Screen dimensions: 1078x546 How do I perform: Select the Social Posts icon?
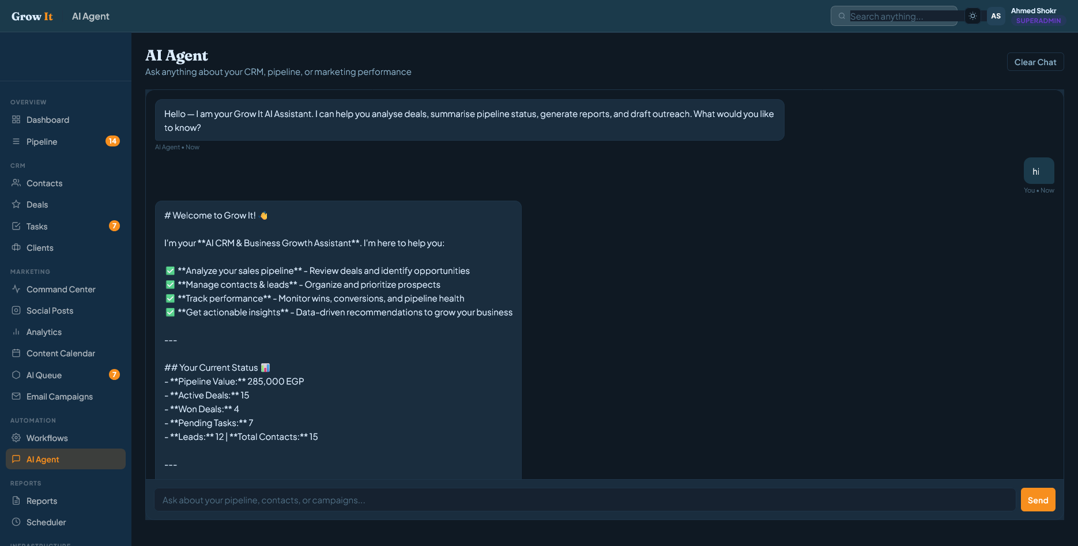pyautogui.click(x=16, y=310)
